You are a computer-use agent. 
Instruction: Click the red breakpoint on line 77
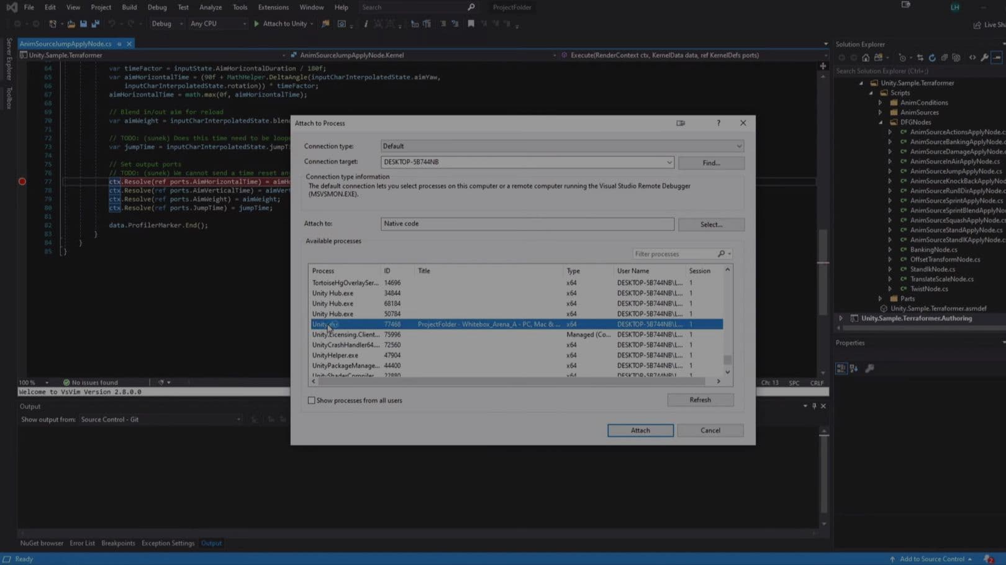[22, 181]
